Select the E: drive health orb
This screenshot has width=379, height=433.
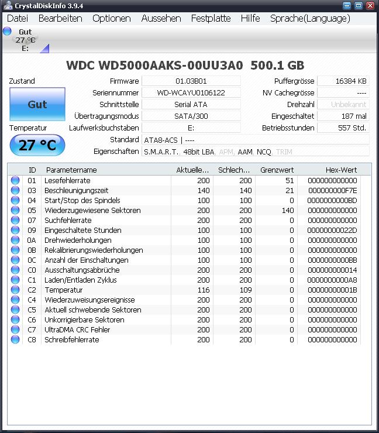coord(7,31)
